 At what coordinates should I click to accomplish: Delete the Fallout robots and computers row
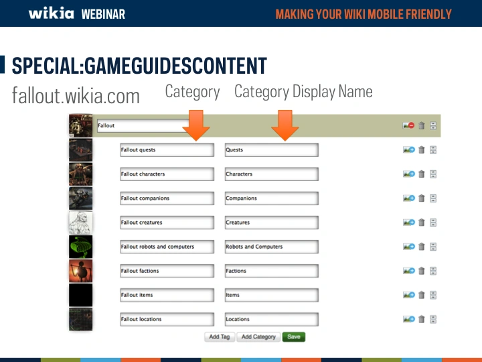[x=422, y=247]
